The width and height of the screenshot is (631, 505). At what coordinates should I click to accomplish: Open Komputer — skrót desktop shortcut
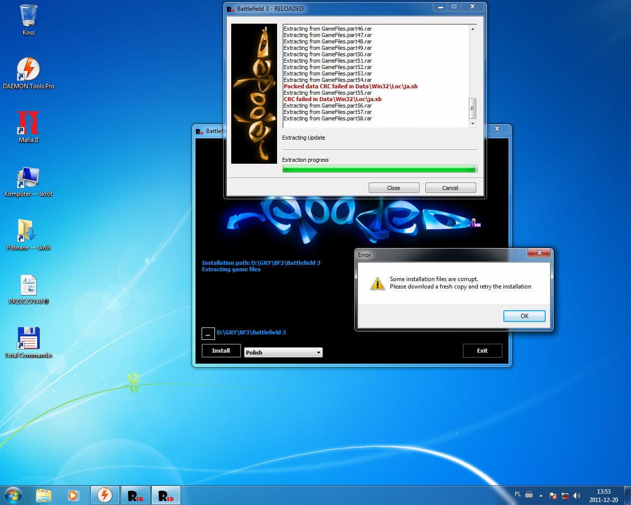[x=29, y=181]
